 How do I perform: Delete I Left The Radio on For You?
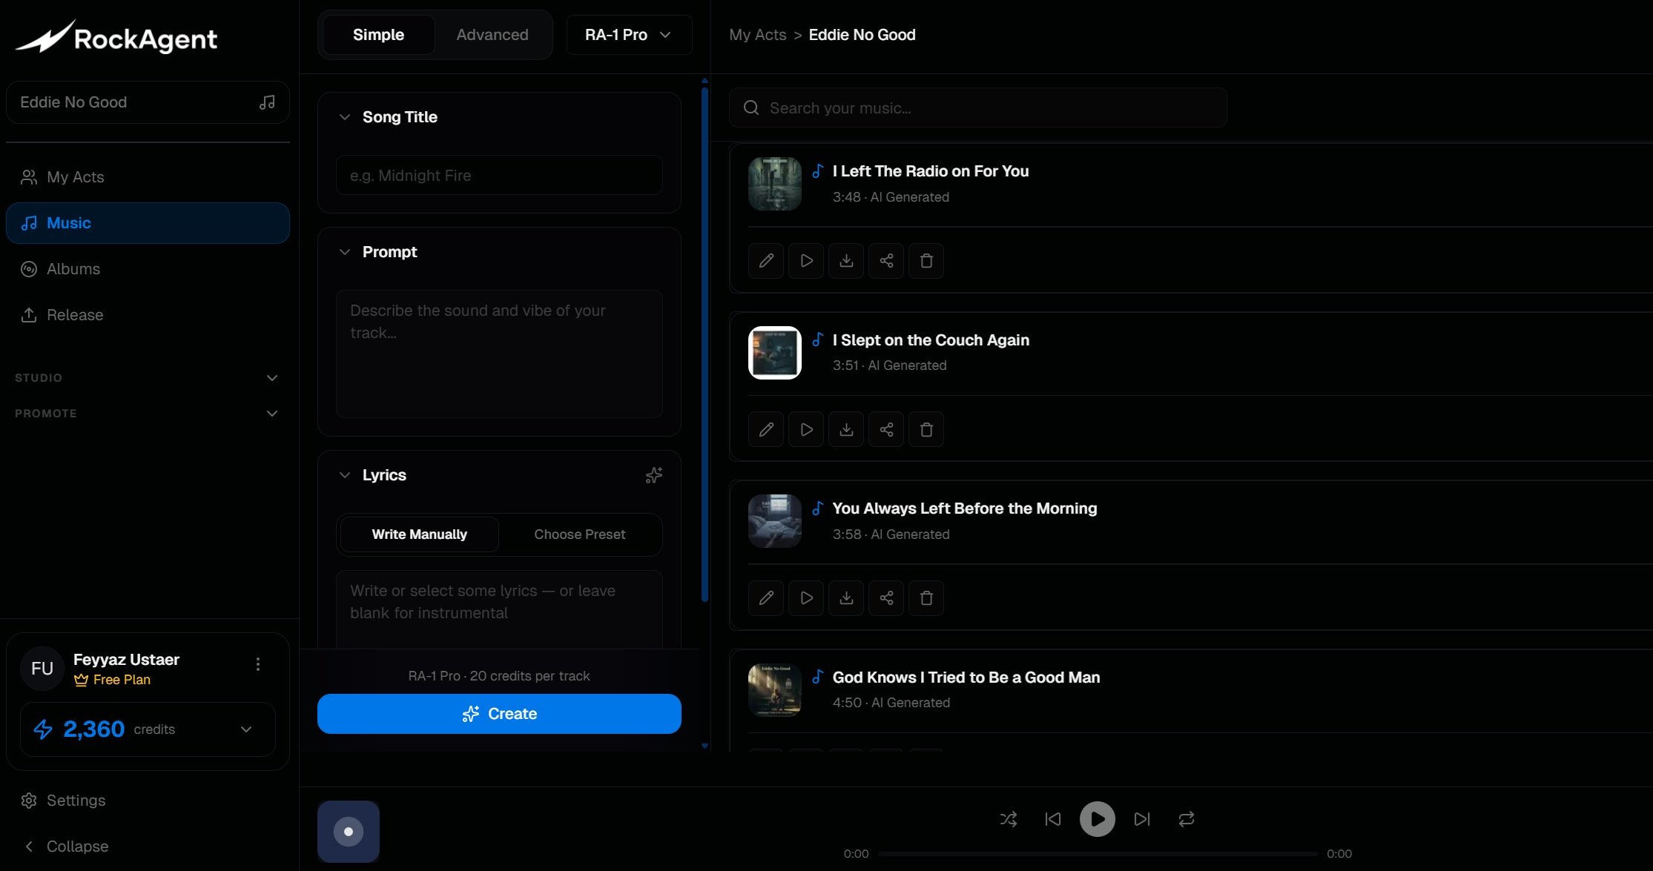(x=926, y=261)
